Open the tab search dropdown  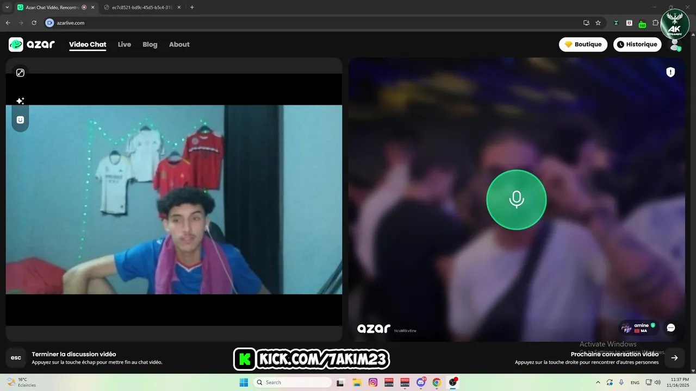[7, 8]
